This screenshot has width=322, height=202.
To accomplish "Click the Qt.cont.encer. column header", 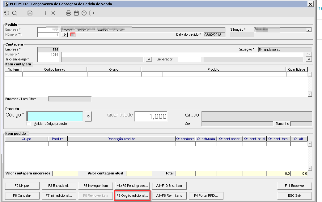I will point(230,139).
